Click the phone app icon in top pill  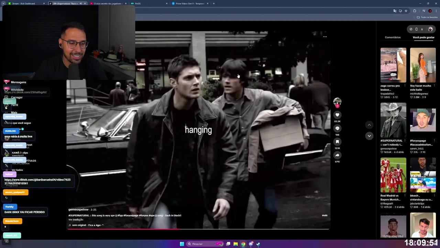click(416, 29)
